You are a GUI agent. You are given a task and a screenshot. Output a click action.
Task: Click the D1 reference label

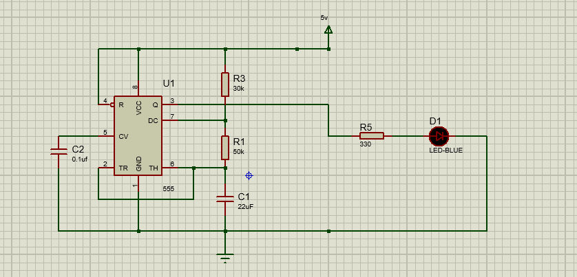[435, 121]
